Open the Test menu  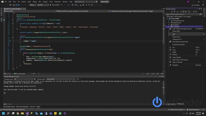tap(40, 2)
